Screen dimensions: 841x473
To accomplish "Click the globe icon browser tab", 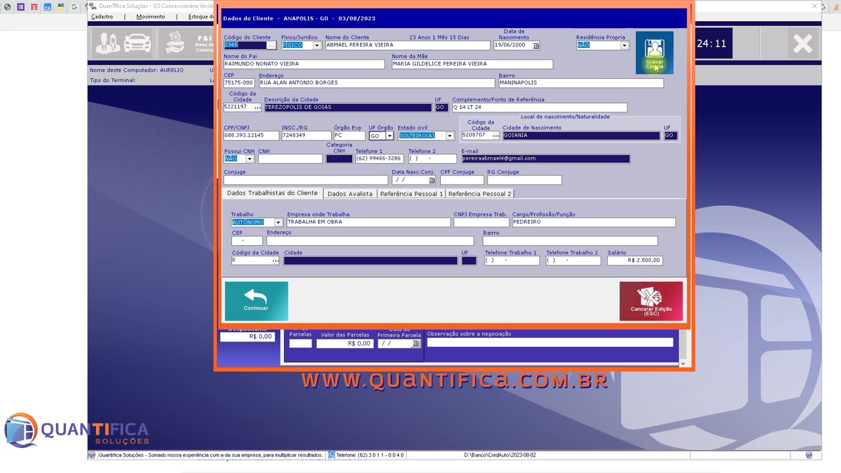I will coord(7,7).
